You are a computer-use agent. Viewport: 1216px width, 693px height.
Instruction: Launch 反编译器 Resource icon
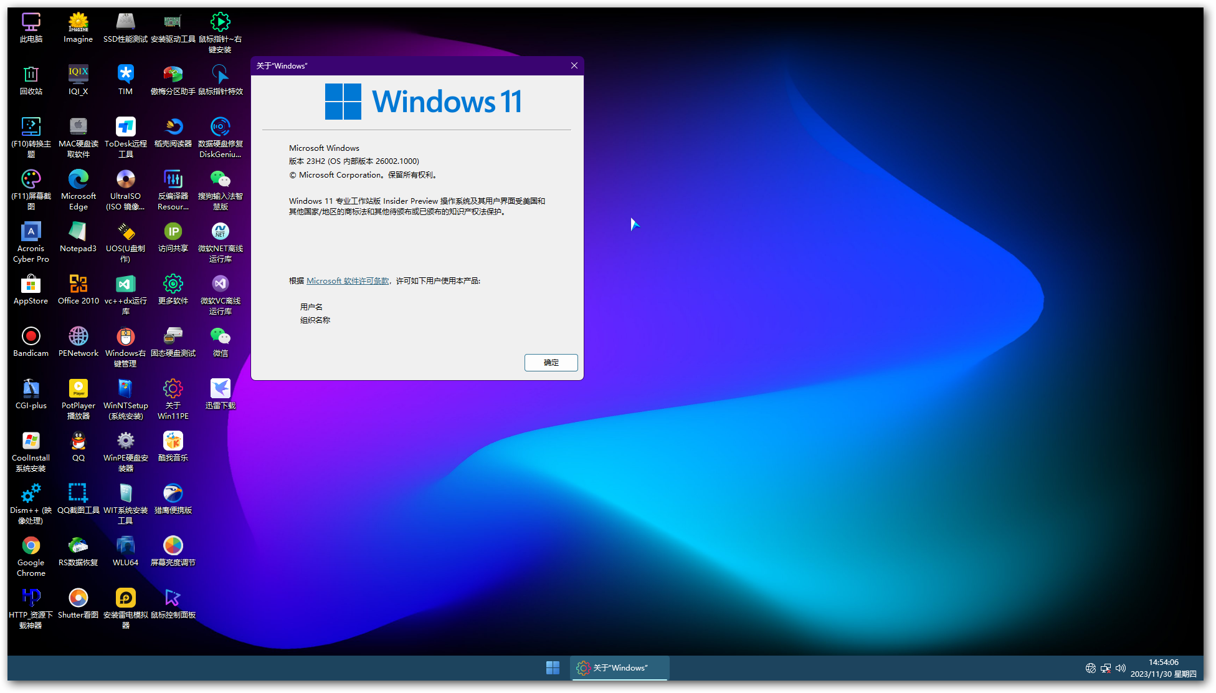[x=173, y=189]
